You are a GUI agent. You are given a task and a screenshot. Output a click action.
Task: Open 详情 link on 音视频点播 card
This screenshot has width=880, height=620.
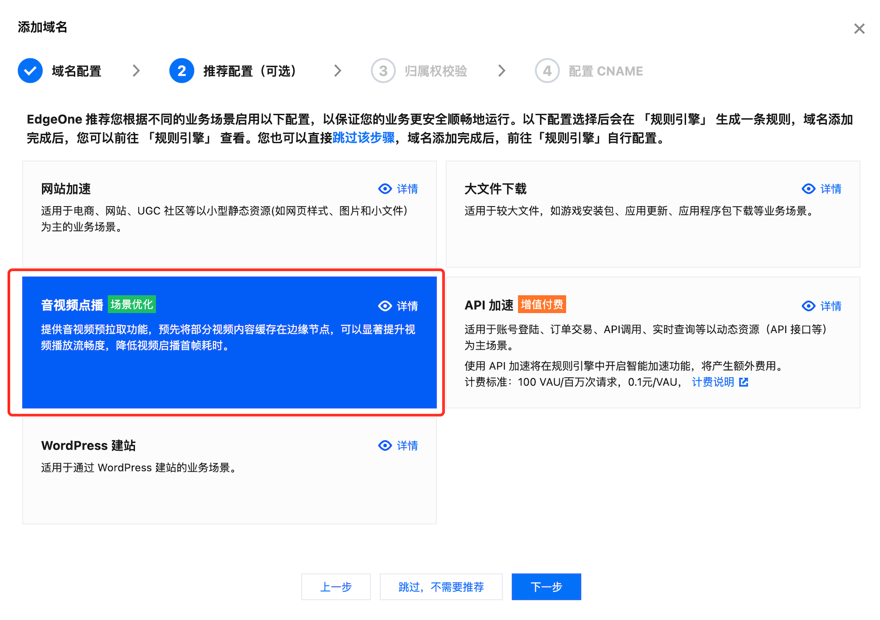(x=408, y=306)
